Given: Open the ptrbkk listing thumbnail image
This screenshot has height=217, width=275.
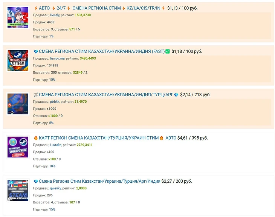Looking at the screenshot, I should tap(18, 104).
